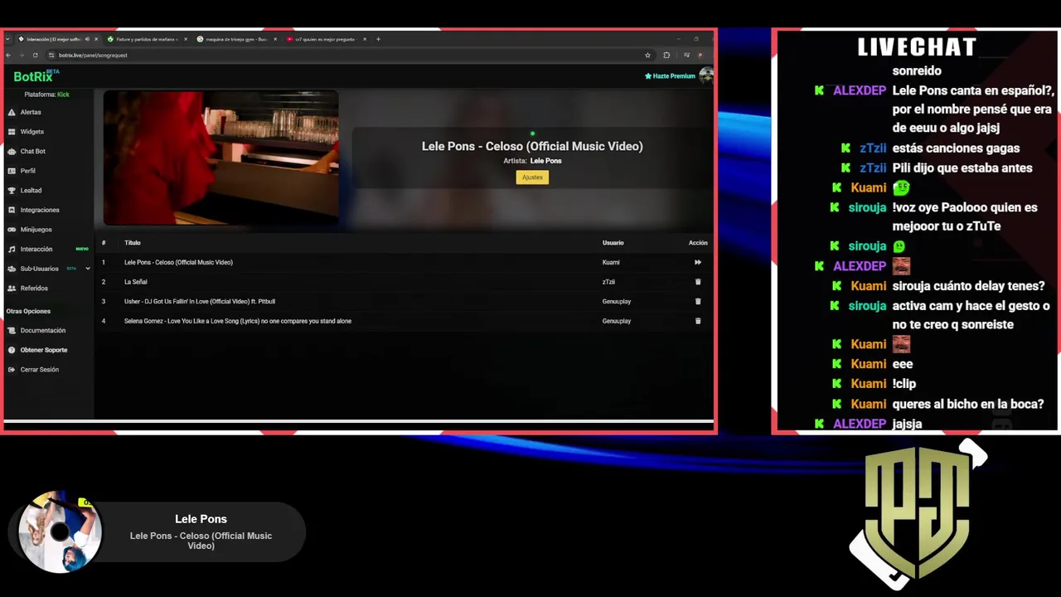Click the Integraciones icon in sidebar
This screenshot has height=597, width=1061.
coord(12,210)
